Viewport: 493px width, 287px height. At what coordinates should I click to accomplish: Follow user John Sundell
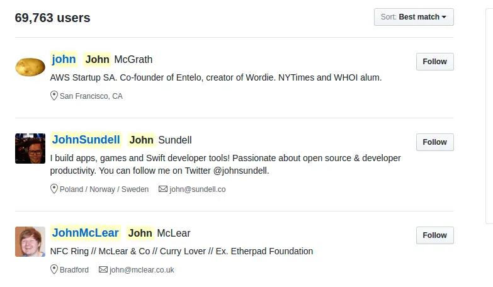click(434, 142)
